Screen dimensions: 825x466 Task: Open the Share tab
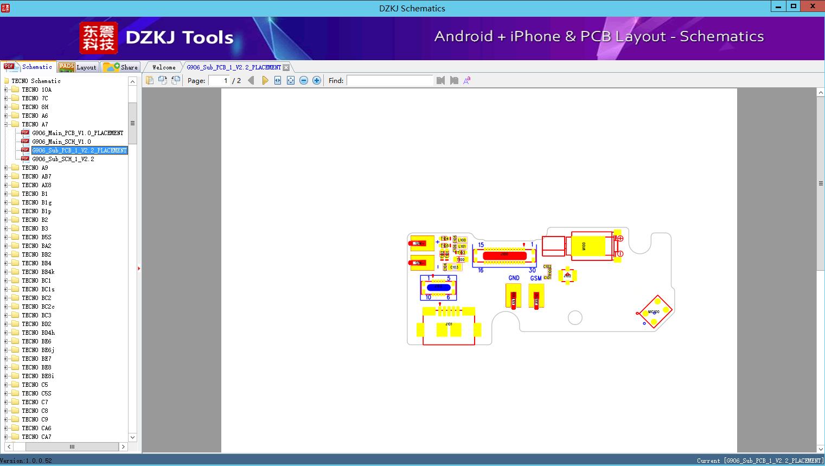[x=120, y=67]
